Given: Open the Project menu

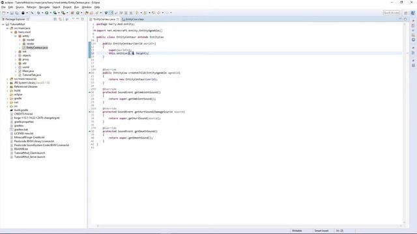Looking at the screenshot, I should [67, 7].
